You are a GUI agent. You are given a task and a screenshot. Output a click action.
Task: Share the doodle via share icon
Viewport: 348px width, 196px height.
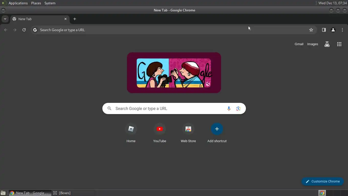(208, 84)
